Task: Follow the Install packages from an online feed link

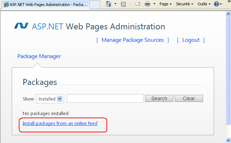Action: (x=60, y=124)
